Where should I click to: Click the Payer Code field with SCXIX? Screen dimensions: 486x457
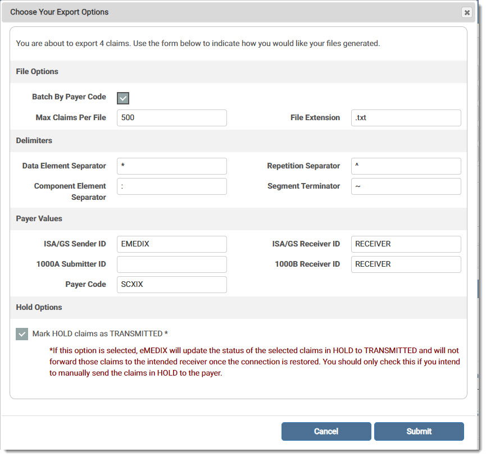tap(172, 285)
